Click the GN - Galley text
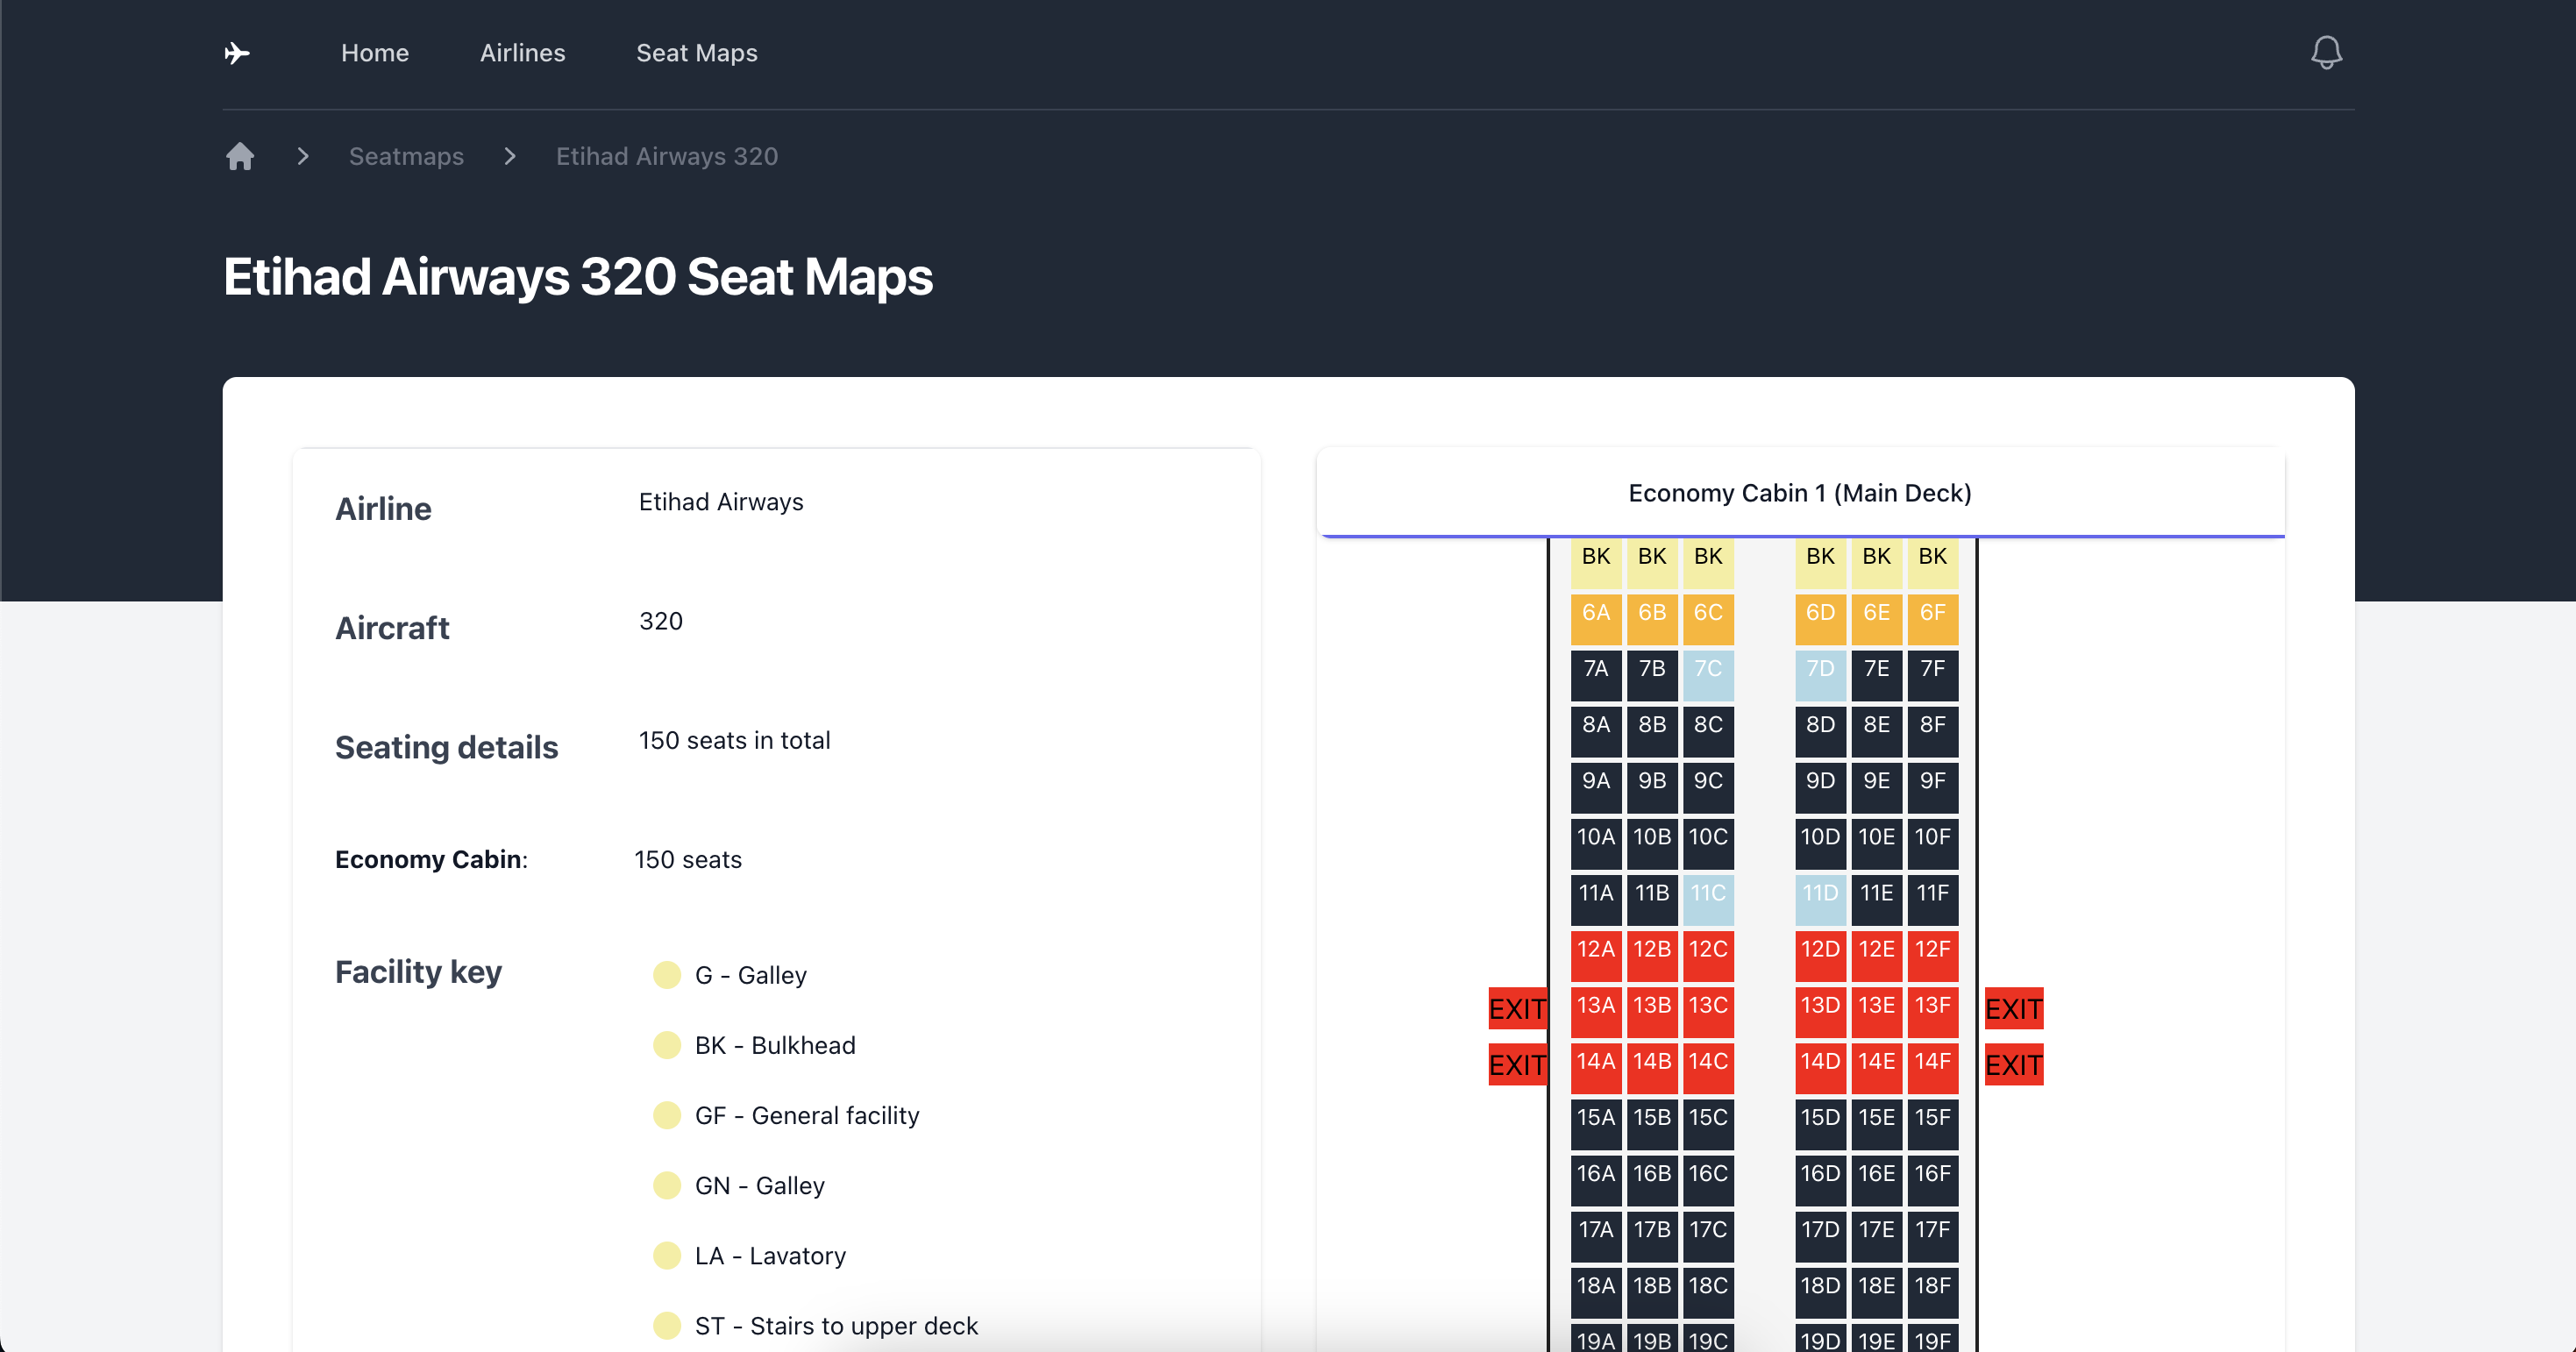 [x=760, y=1185]
